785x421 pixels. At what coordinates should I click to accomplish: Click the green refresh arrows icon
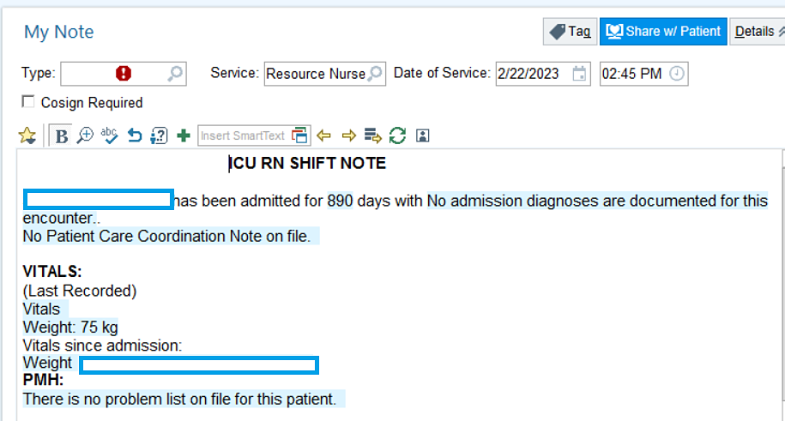pos(397,135)
